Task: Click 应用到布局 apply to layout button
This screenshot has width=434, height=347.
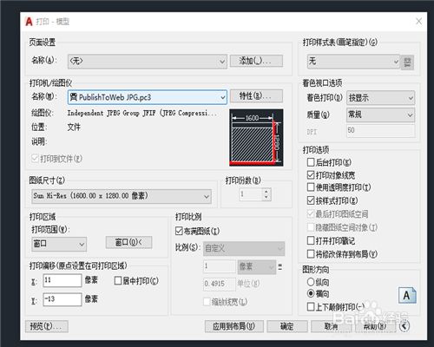Action: [x=234, y=326]
